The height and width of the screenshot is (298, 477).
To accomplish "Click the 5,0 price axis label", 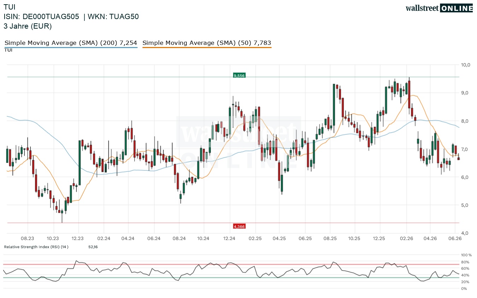I will pos(465,205).
